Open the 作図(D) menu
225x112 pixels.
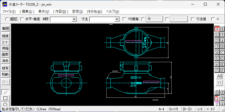click(61, 11)
